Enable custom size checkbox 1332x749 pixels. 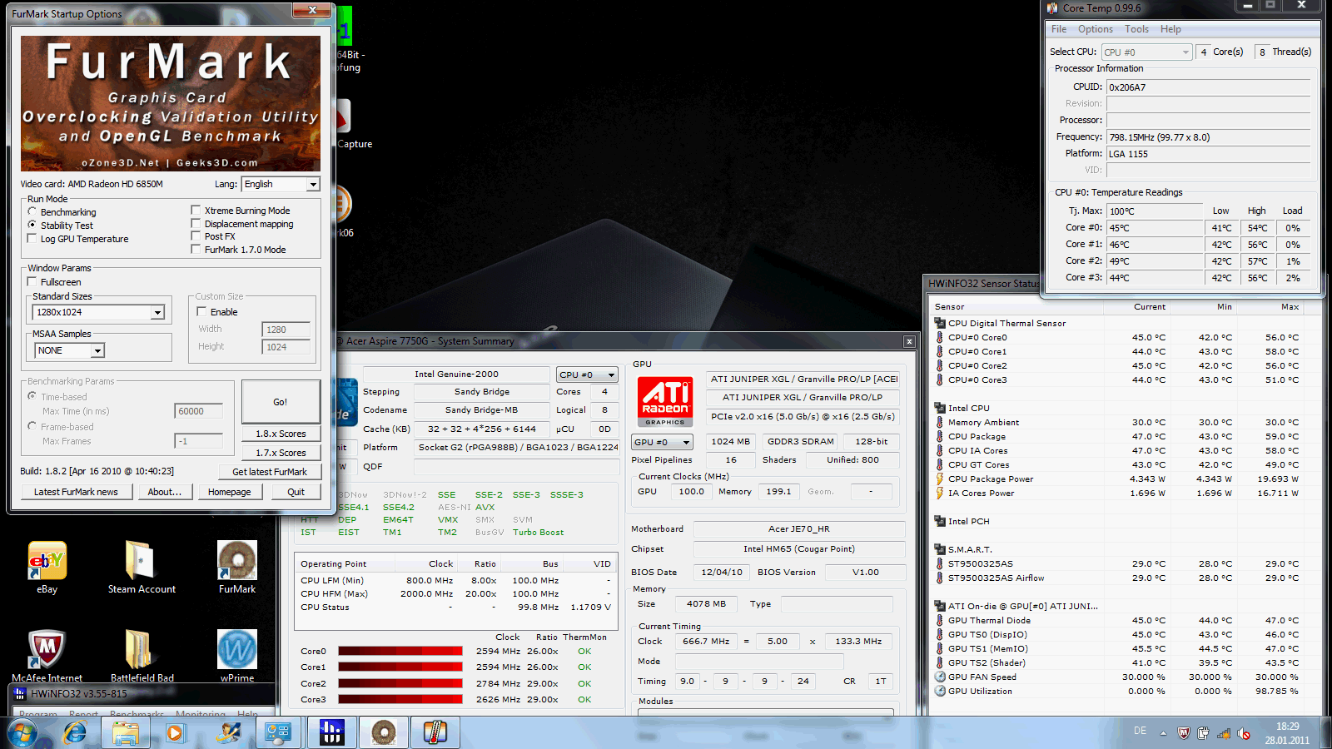pos(201,312)
